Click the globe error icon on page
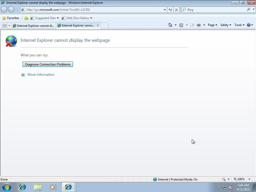 tap(11, 41)
